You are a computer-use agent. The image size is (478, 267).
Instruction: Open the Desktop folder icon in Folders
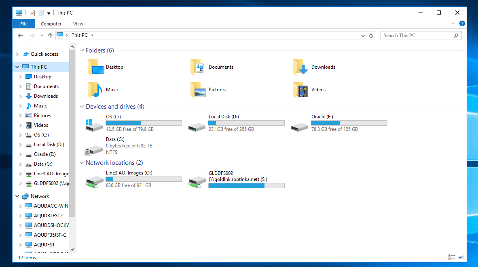pyautogui.click(x=95, y=67)
